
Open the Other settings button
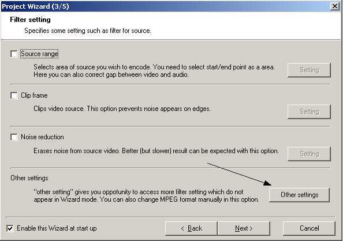[x=299, y=195]
